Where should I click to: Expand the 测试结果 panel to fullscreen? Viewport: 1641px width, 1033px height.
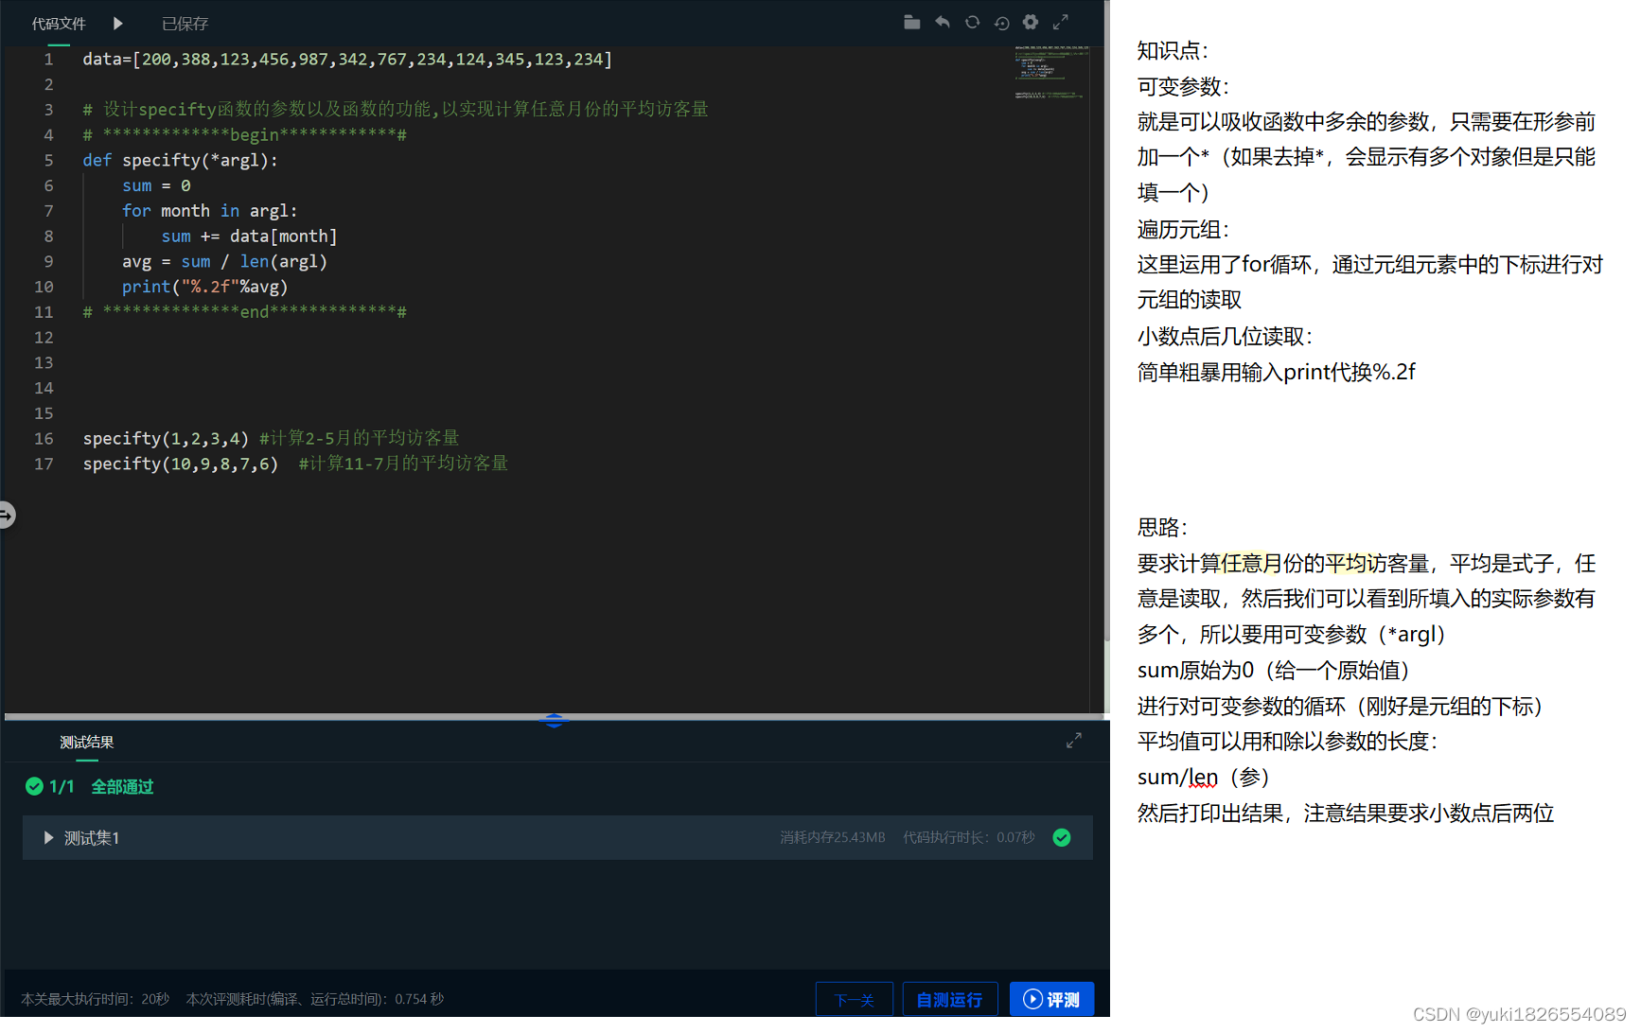pyautogui.click(x=1073, y=741)
